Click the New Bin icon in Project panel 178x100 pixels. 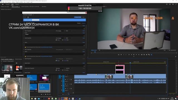(x=46, y=94)
